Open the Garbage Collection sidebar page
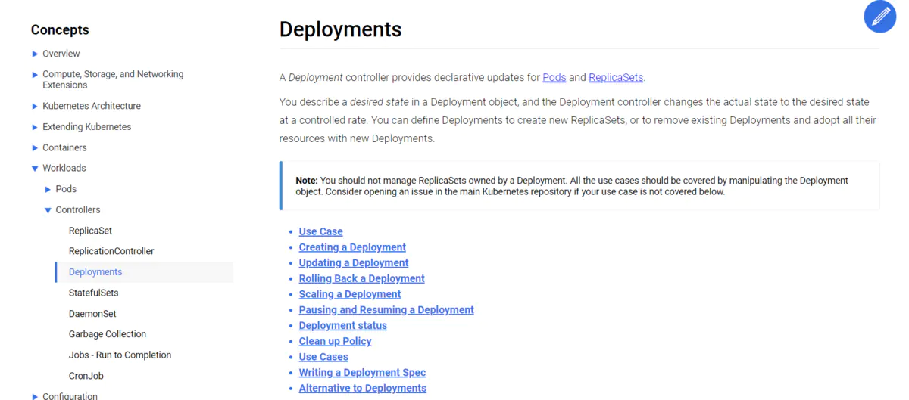The image size is (909, 400). [x=108, y=334]
